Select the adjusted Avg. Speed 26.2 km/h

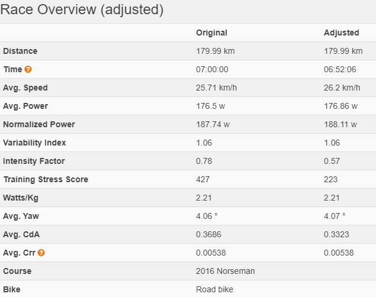click(342, 88)
